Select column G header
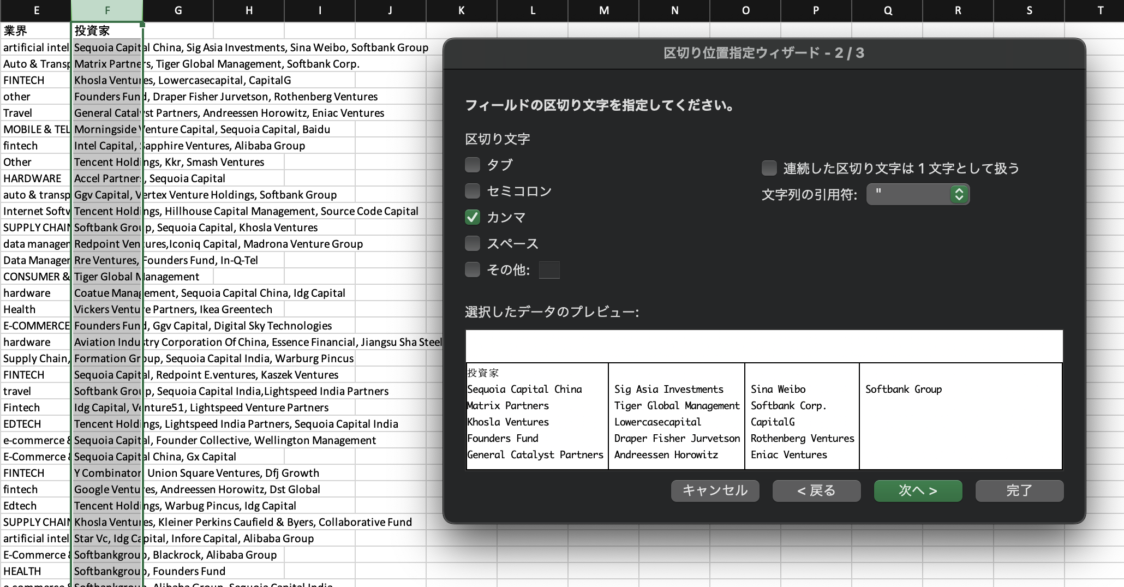 178,10
